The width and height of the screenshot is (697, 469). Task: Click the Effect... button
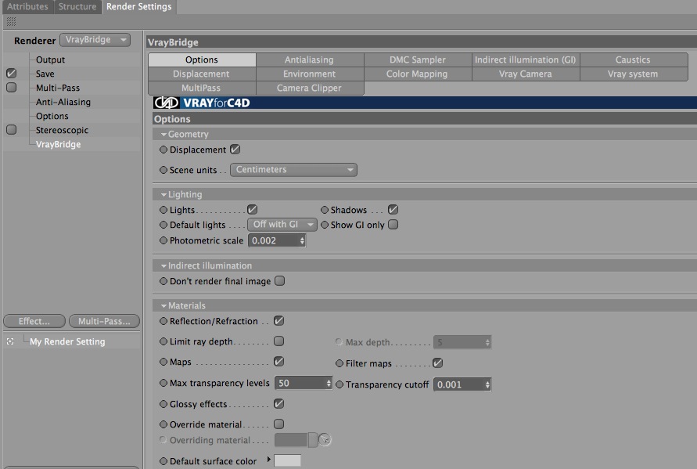click(x=34, y=321)
